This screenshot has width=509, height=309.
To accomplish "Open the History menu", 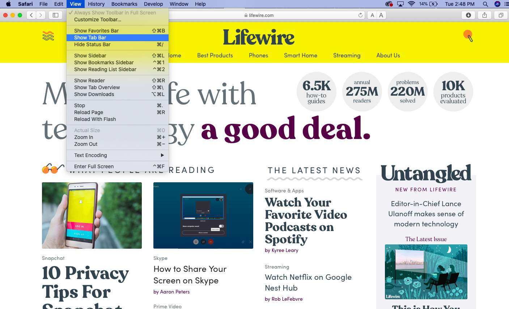I will click(x=96, y=4).
